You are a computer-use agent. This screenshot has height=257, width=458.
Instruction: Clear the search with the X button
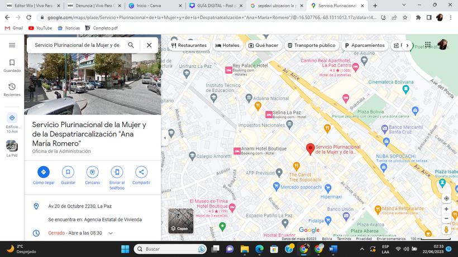click(149, 45)
